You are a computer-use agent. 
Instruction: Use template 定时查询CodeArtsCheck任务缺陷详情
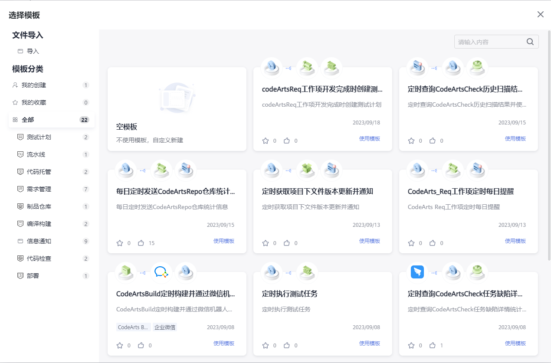[515, 343]
